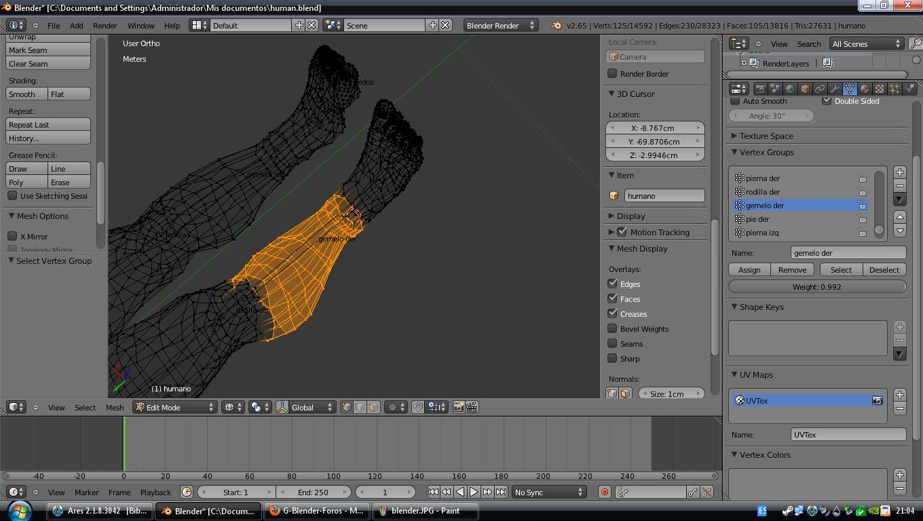Open Render properties camera icon
The image size is (923, 521).
[x=760, y=89]
